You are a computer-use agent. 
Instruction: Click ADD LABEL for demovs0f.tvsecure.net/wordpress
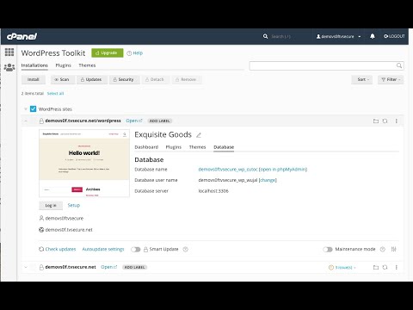[159, 121]
